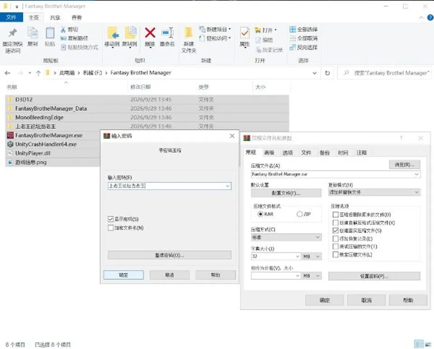Refresh the folder view in the address bar
Image resolution: width=434 pixels, height=349 pixels.
[x=327, y=73]
